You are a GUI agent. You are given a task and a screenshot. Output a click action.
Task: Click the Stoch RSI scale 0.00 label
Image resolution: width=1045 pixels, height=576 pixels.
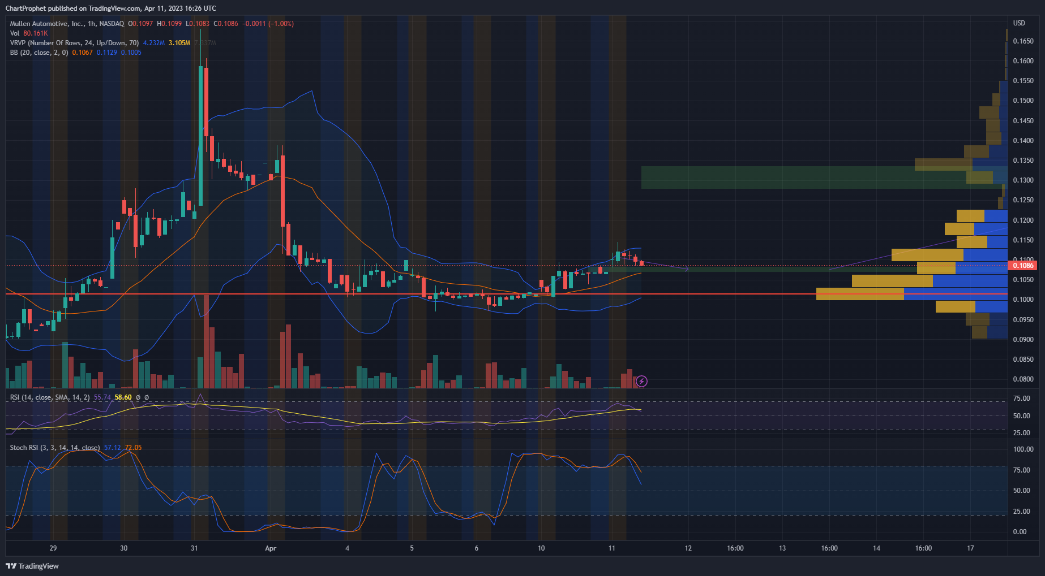[1020, 532]
